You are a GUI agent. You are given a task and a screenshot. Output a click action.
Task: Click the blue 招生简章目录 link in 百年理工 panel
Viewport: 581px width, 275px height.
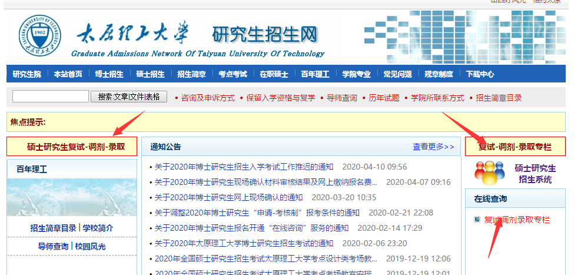click(x=54, y=228)
